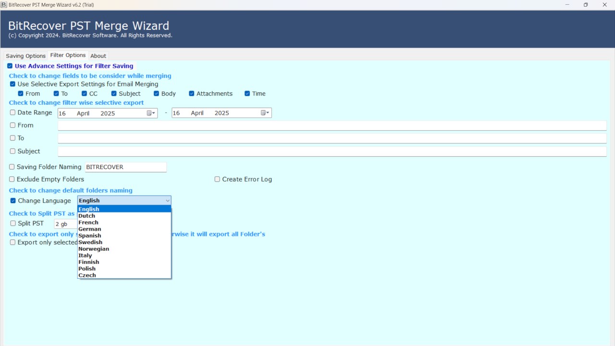Enable Saving Folder Naming option
Image resolution: width=615 pixels, height=346 pixels.
click(x=12, y=167)
